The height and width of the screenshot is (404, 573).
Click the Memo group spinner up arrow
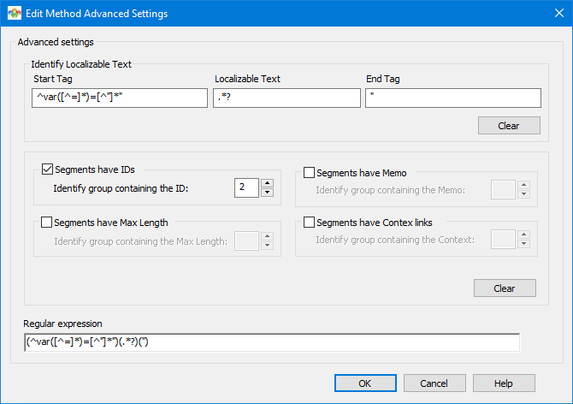[523, 185]
